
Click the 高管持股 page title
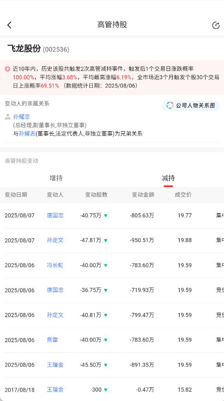pos(112,25)
